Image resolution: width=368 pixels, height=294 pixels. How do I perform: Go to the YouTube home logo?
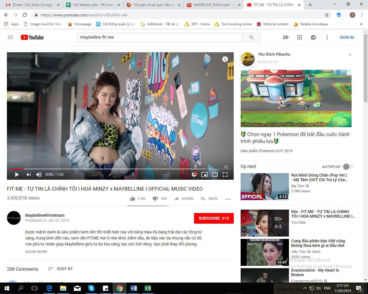[x=32, y=37]
